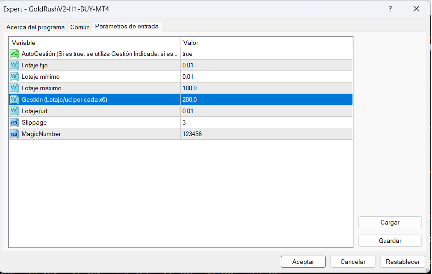Screen dimensions: 432x274
Task: Click the Lotaje máximo variable icon
Action: point(14,88)
